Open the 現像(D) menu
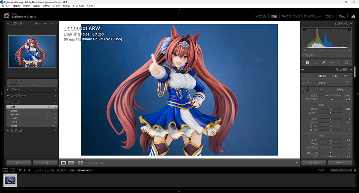This screenshot has width=359, height=193. (x=26, y=6)
